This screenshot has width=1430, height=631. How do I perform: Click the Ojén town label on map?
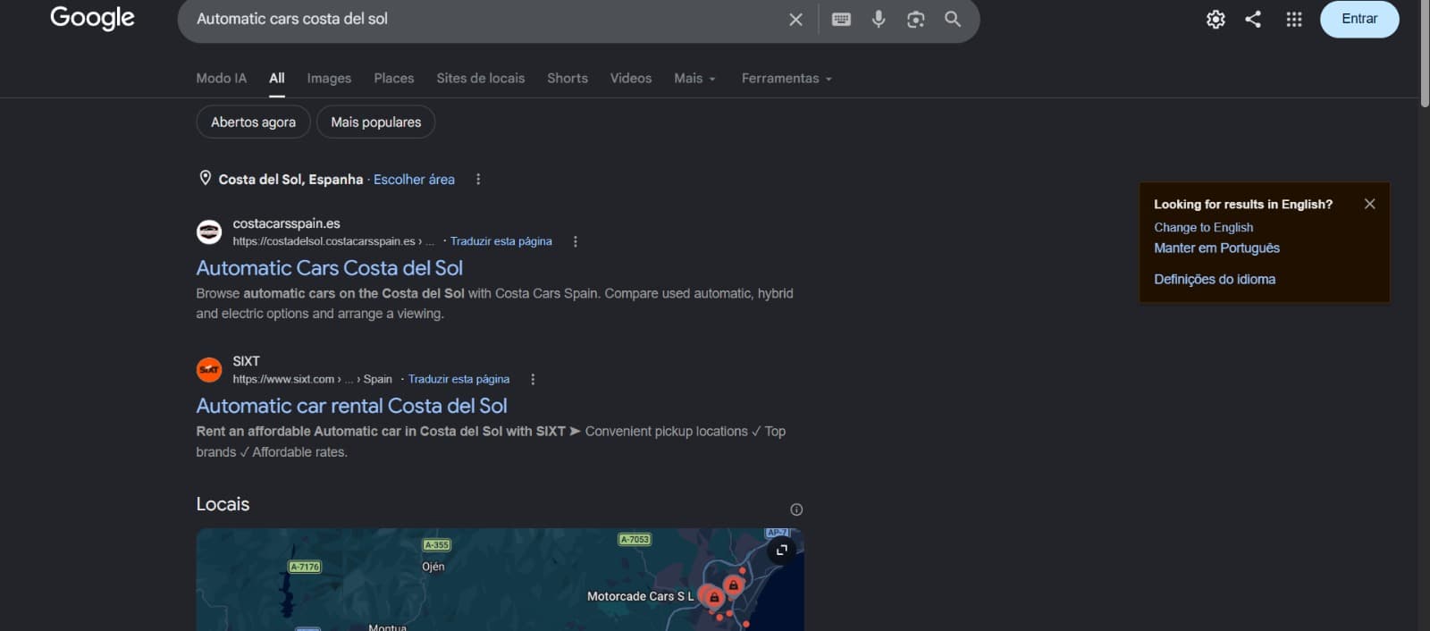(433, 567)
